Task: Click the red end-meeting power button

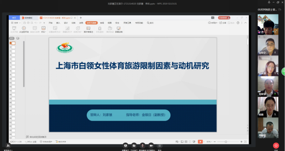Action: click(x=276, y=145)
